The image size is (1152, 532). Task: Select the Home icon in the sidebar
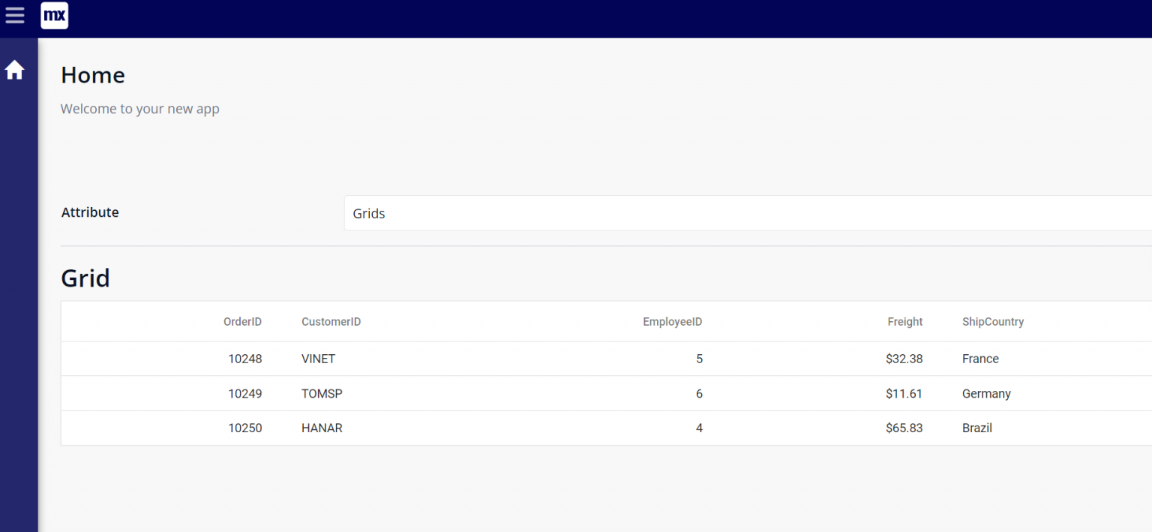[x=14, y=69]
